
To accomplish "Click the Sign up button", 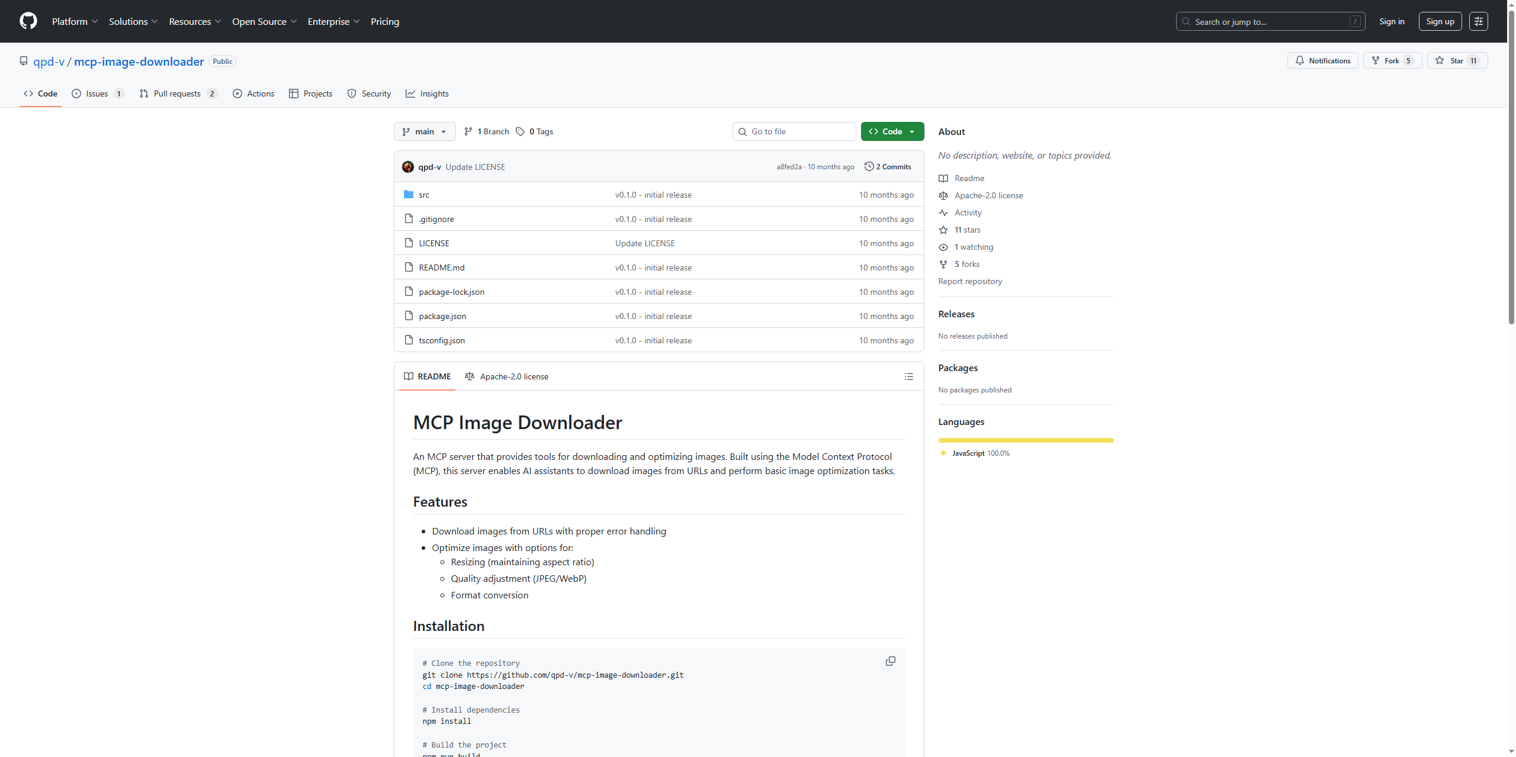I will click(x=1440, y=21).
